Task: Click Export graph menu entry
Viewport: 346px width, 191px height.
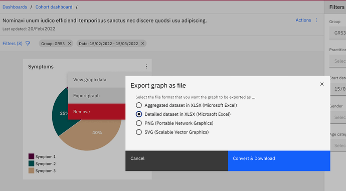Action: (x=97, y=95)
